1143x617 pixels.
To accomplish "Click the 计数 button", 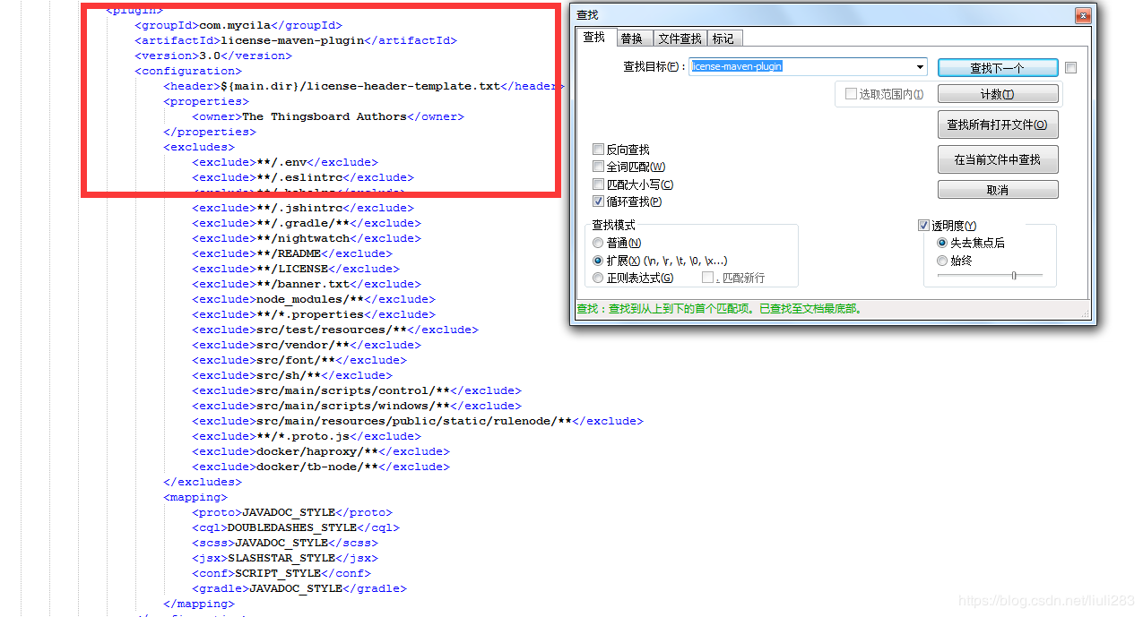I will pyautogui.click(x=998, y=94).
